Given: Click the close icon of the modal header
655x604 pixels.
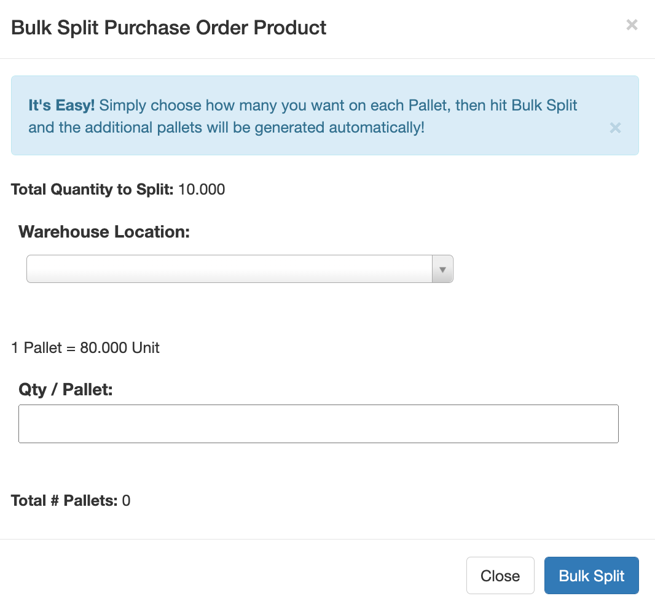Looking at the screenshot, I should (x=632, y=25).
